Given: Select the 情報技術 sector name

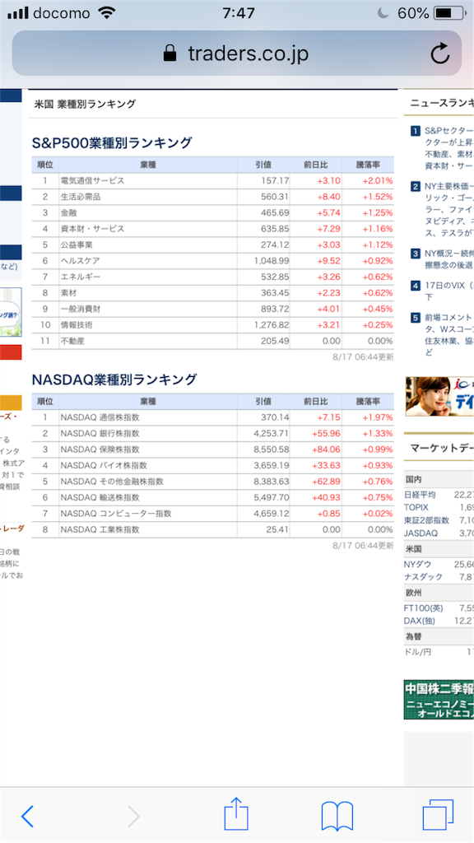Looking at the screenshot, I should point(77,325).
